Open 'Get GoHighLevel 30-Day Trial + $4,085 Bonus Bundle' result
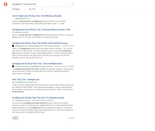The image size is (155, 131). click(37, 16)
